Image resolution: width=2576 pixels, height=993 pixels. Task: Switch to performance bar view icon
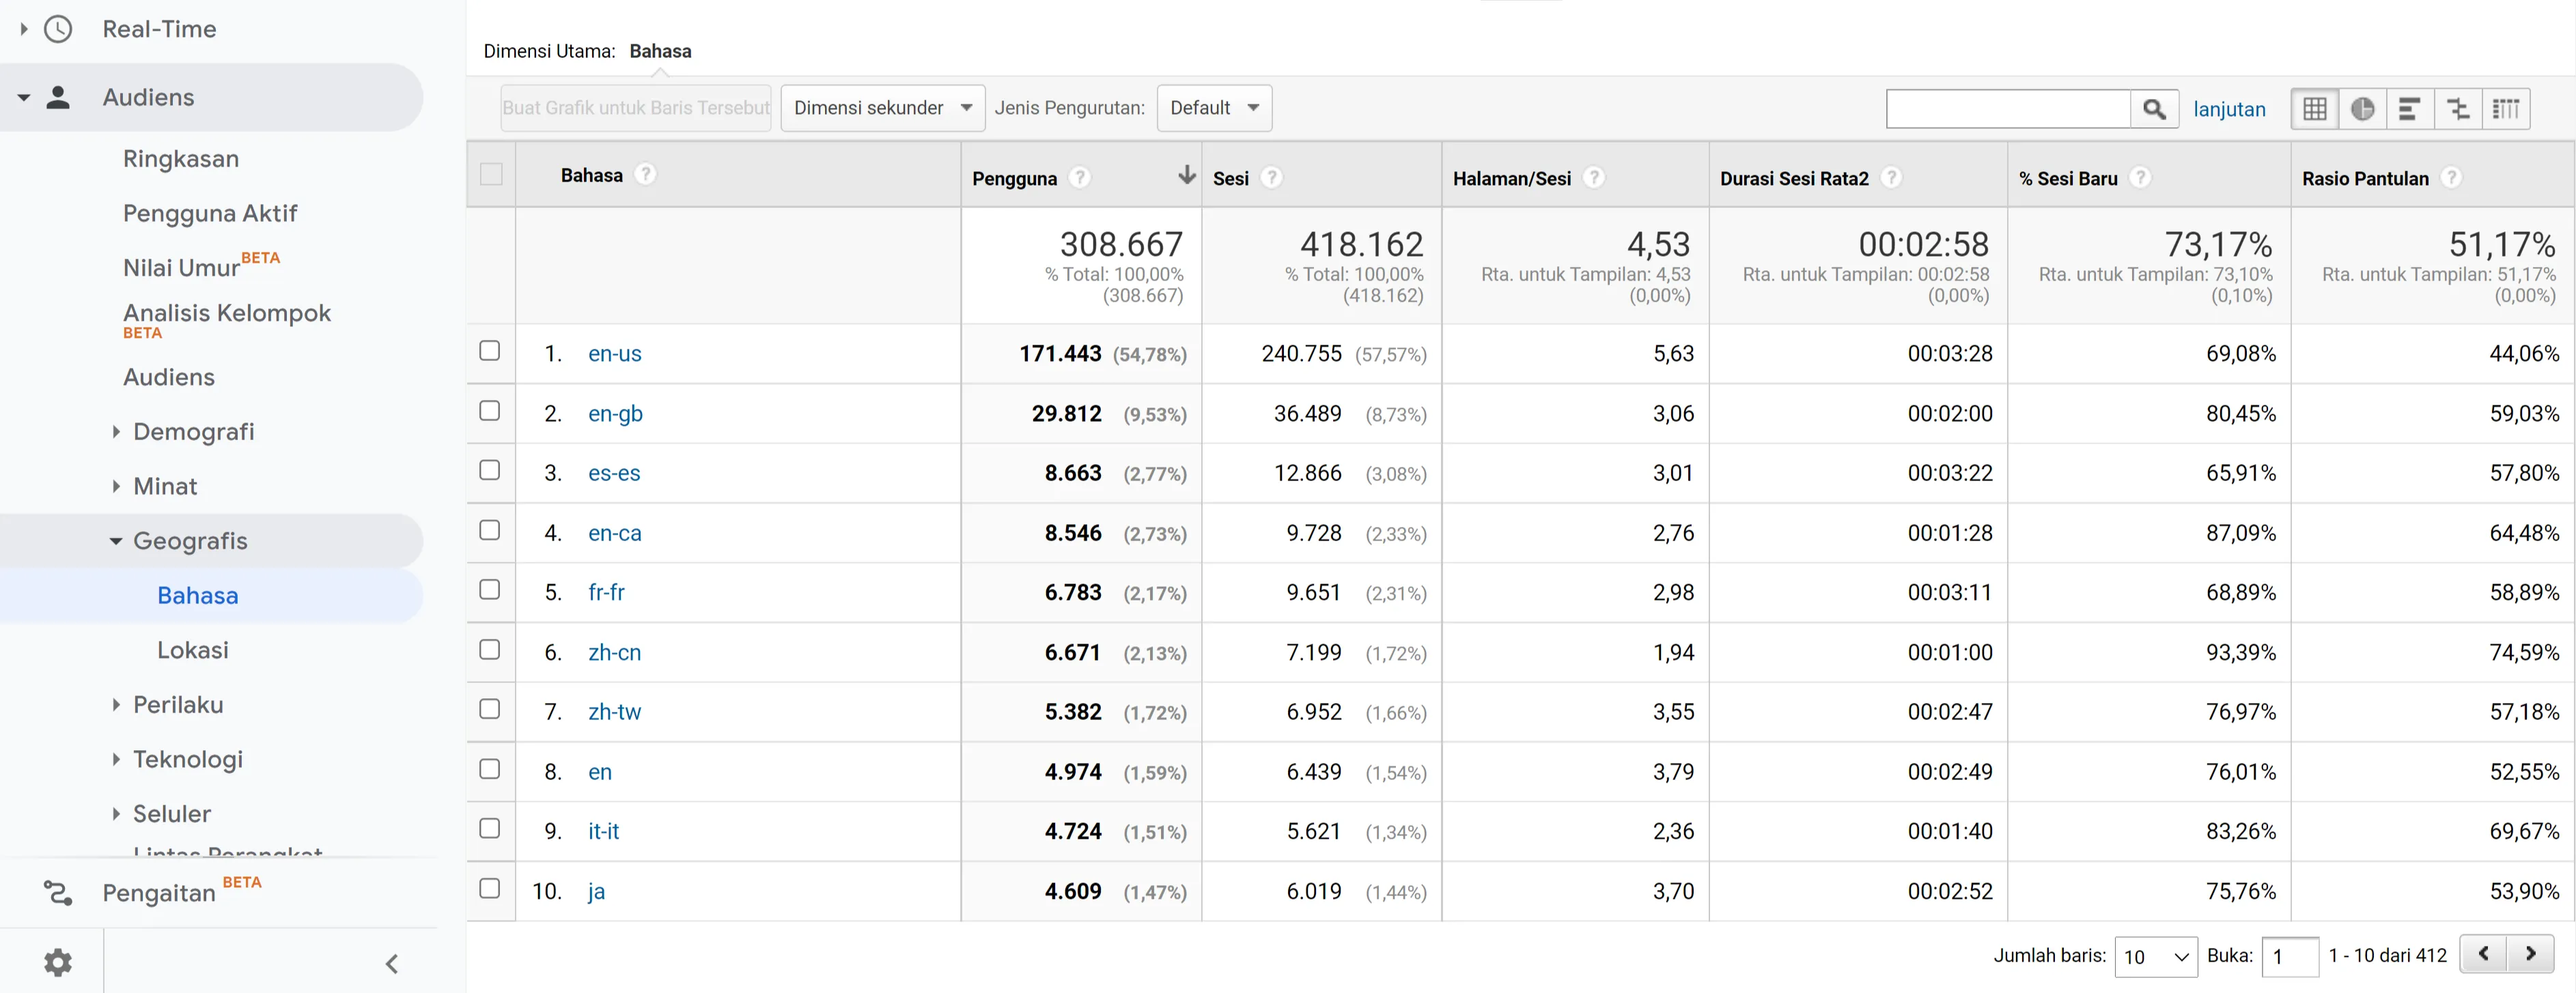[2410, 109]
